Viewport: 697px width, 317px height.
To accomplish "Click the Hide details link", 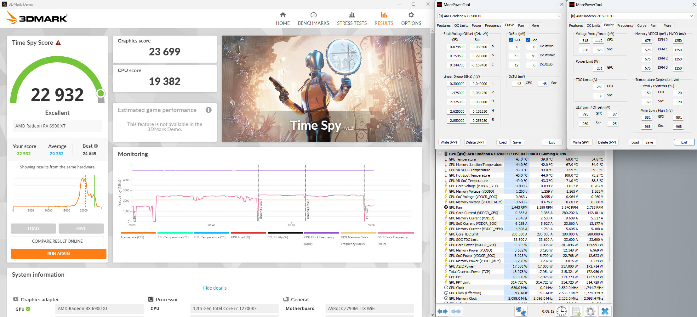I will (x=214, y=288).
